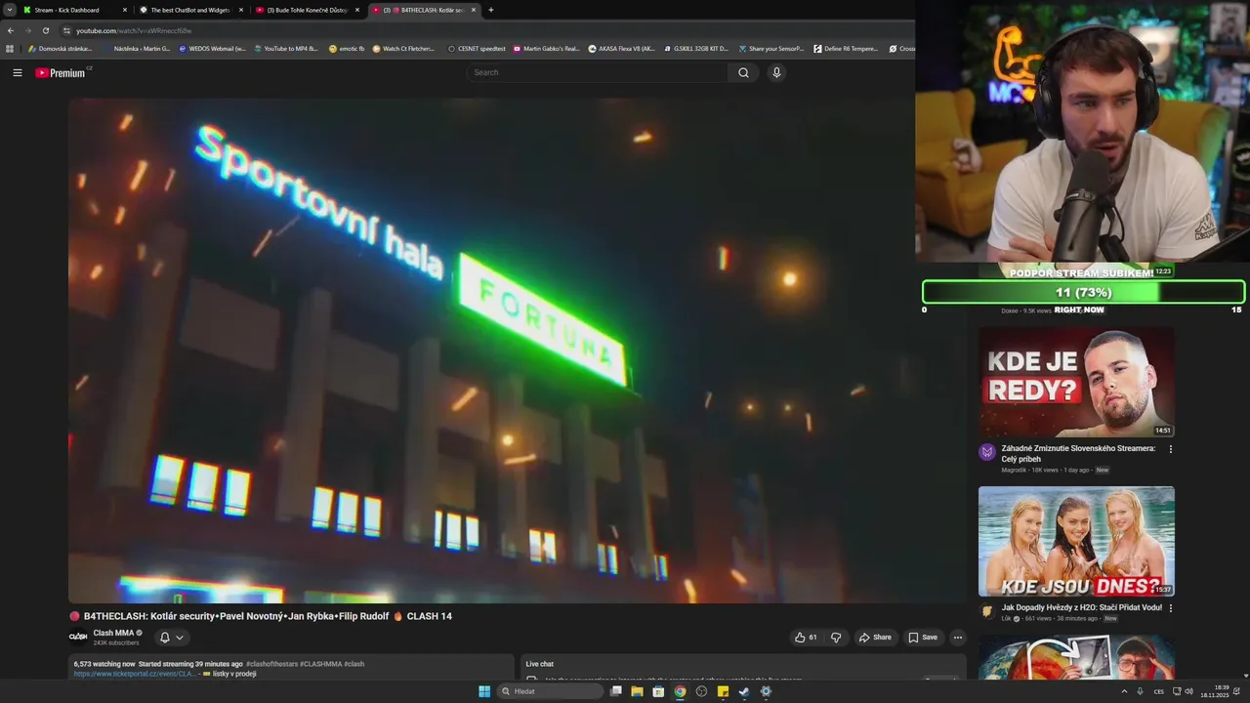Open the YouTube guide hamburger menu

click(x=17, y=72)
